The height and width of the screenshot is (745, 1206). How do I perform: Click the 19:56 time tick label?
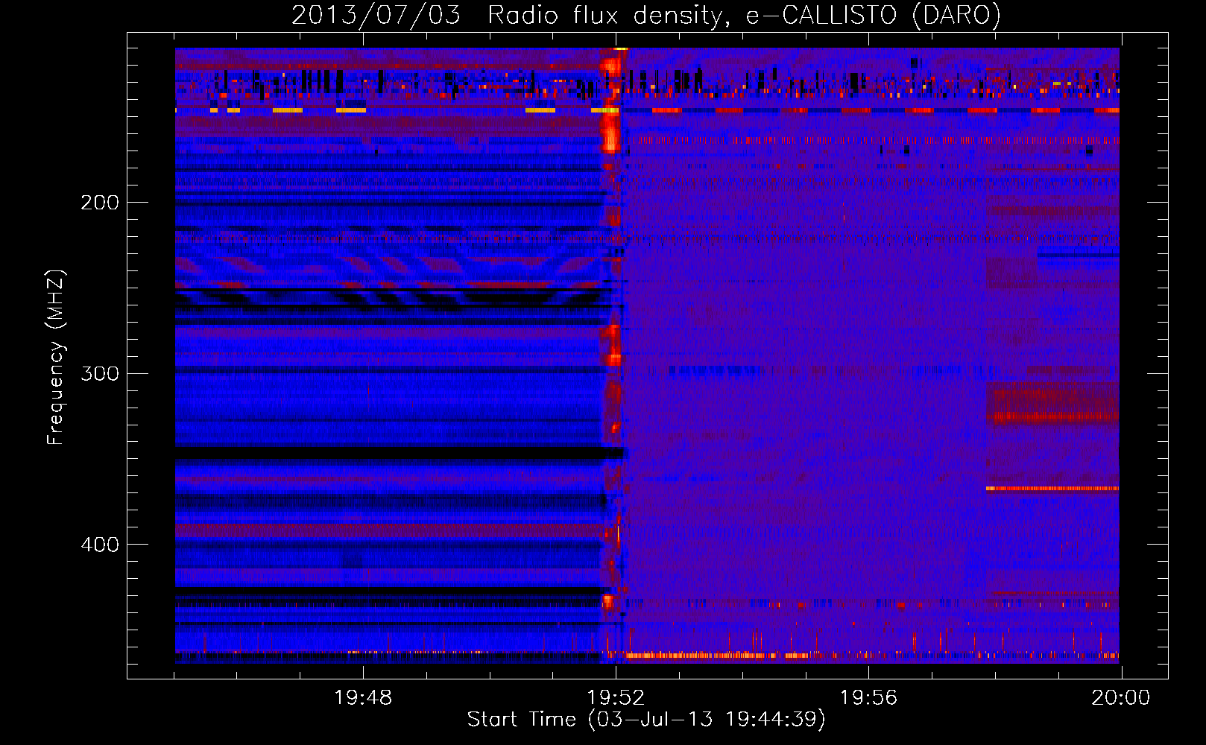[868, 698]
